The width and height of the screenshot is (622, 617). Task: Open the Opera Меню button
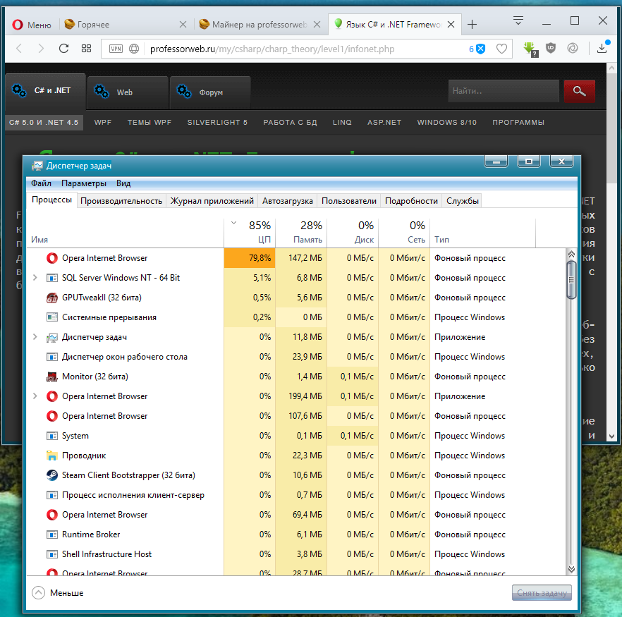point(32,25)
